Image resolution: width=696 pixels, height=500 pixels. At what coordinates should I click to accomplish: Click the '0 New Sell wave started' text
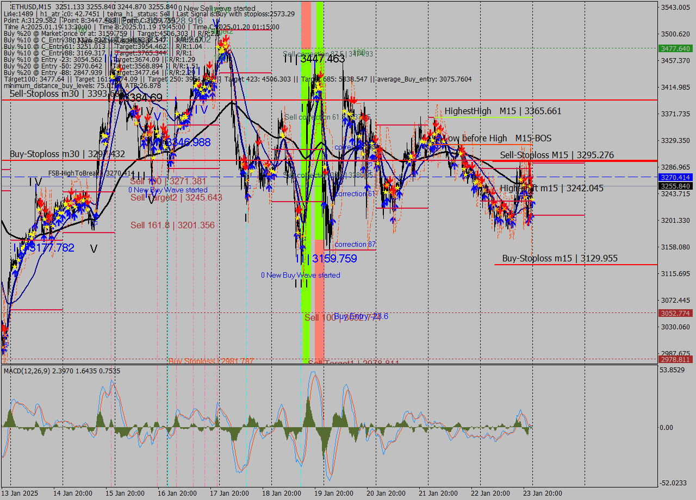pos(217,8)
